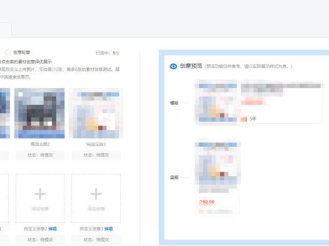Click the 状态: 待提交 status under 商品主图3
The height and width of the screenshot is (246, 329).
[96, 155]
